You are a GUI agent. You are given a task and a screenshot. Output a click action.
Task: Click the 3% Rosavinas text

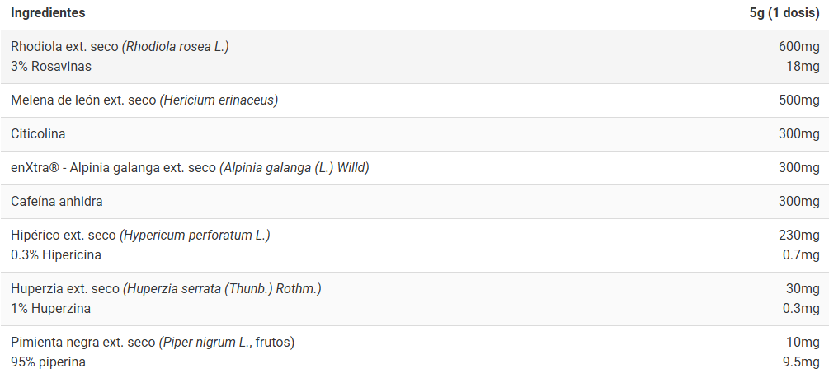[51, 66]
